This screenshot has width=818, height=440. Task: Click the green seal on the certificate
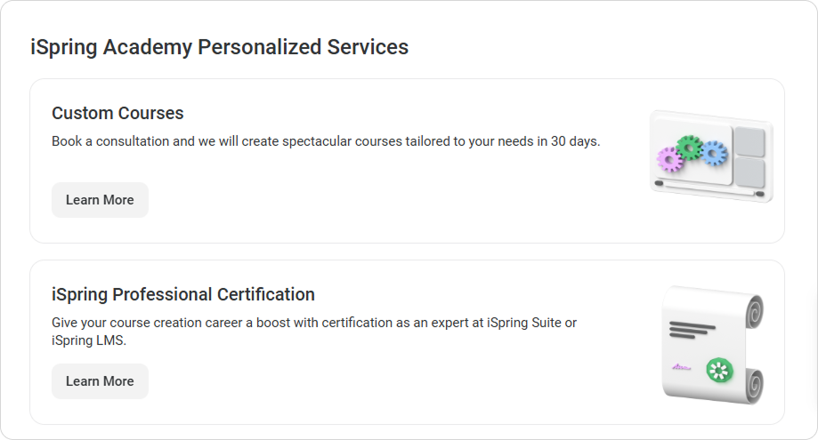pyautogui.click(x=718, y=371)
